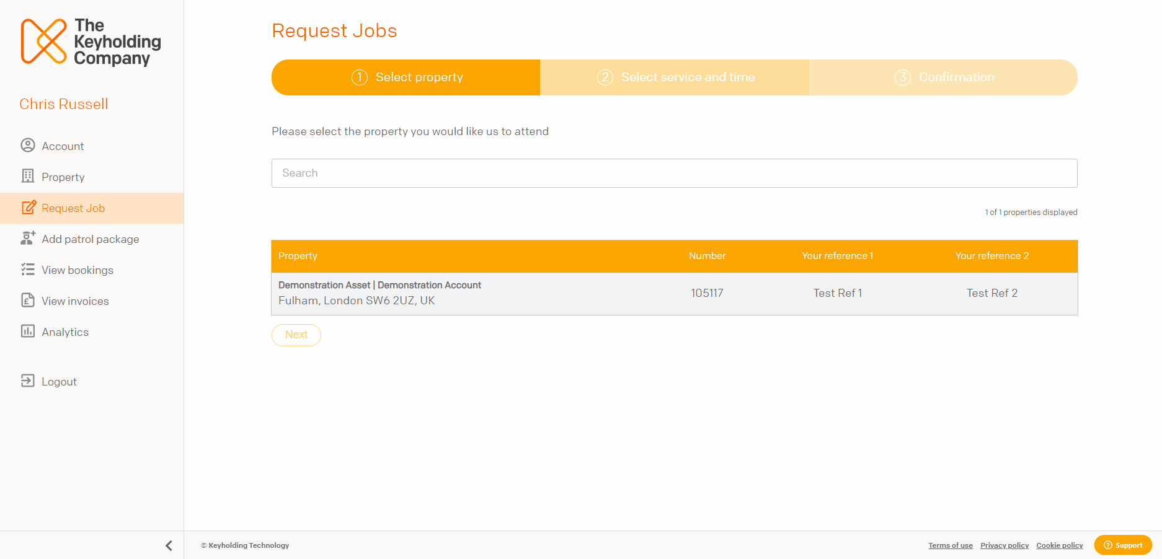Click the step 1 circle icon
Viewport: 1162px width, 559px height.
pos(360,77)
